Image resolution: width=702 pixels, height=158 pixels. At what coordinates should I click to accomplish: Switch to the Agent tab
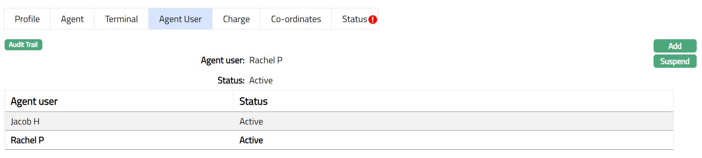(x=72, y=19)
